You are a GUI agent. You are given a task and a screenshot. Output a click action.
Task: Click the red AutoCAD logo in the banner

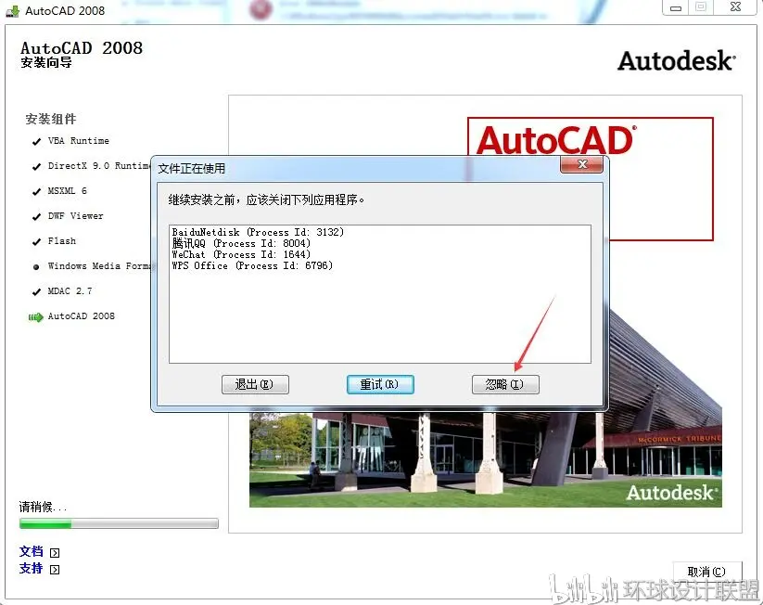[x=556, y=140]
